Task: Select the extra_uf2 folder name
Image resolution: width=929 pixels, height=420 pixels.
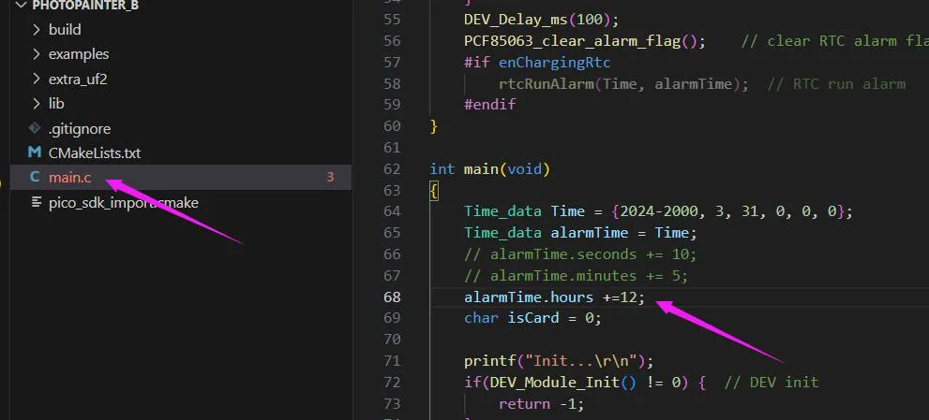Action: click(78, 80)
